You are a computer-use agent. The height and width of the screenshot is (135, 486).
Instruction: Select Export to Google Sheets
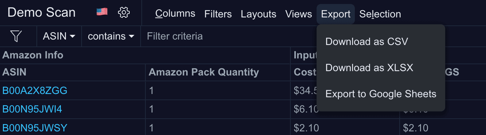point(381,94)
